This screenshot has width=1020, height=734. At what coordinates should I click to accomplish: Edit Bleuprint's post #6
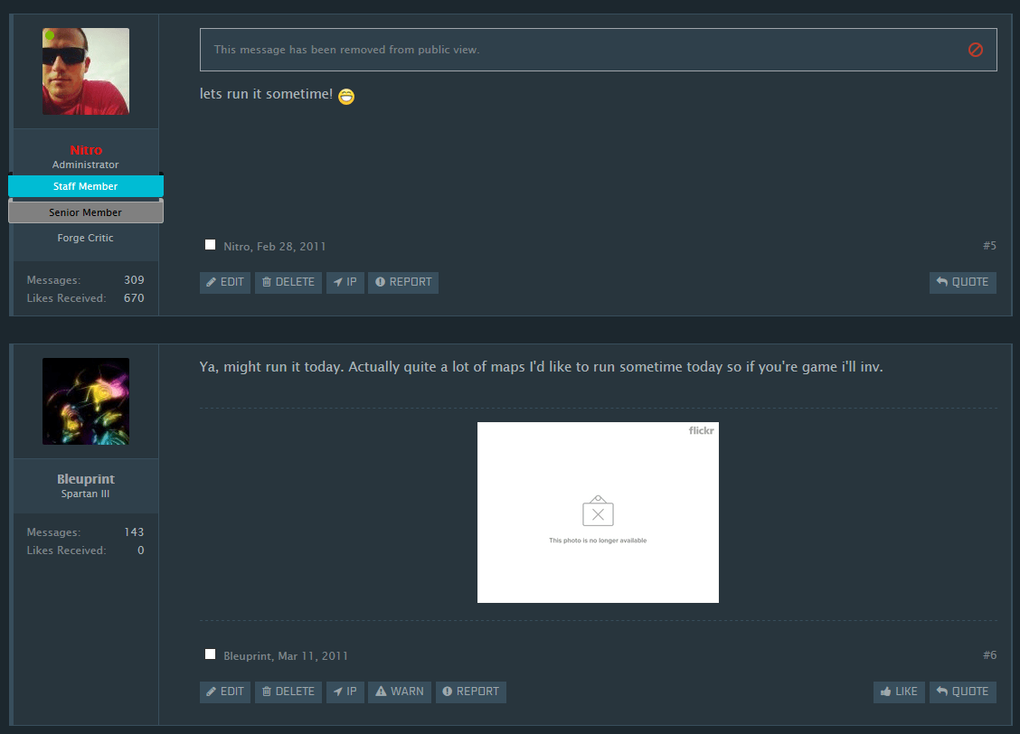coord(224,692)
